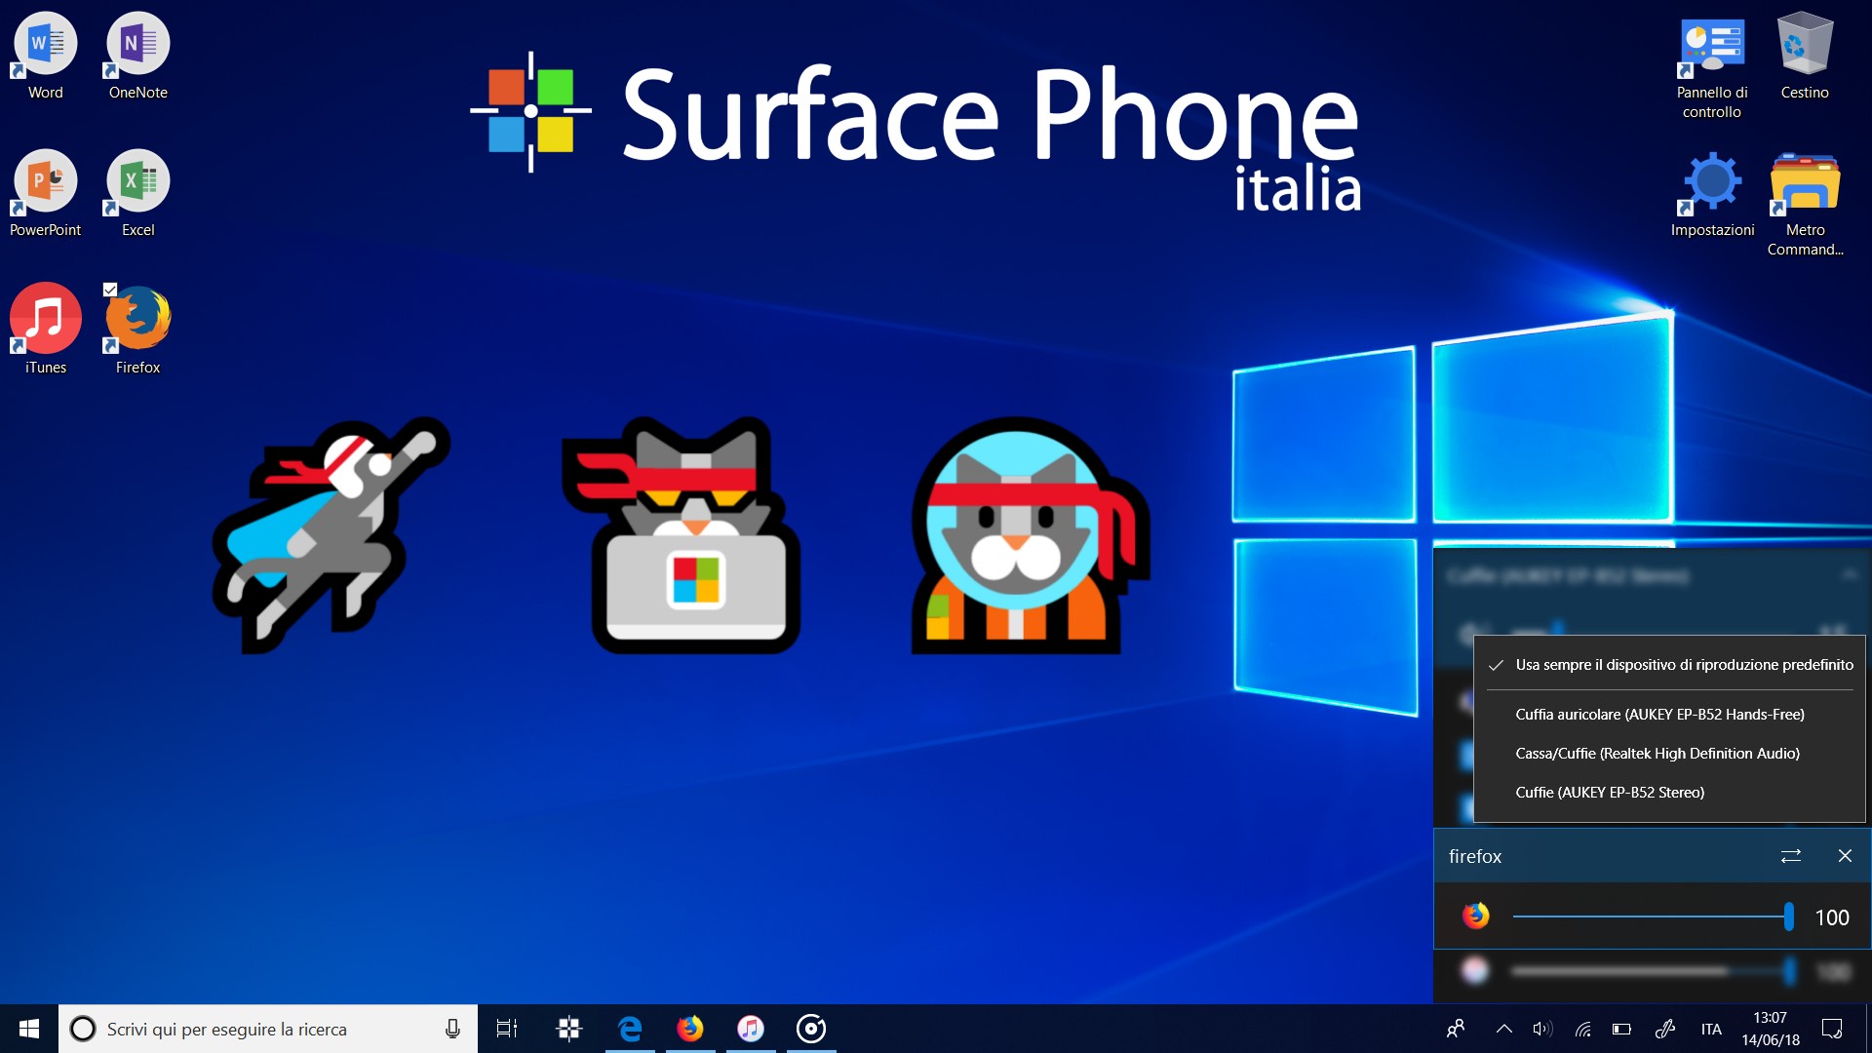Close the firefox volume panel
Image resolution: width=1872 pixels, height=1053 pixels.
(1845, 856)
